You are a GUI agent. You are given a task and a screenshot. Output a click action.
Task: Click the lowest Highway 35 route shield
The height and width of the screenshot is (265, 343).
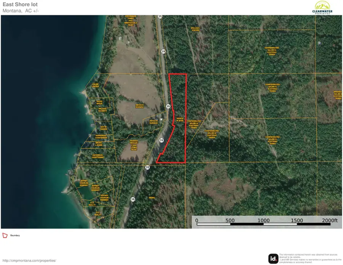click(133, 199)
